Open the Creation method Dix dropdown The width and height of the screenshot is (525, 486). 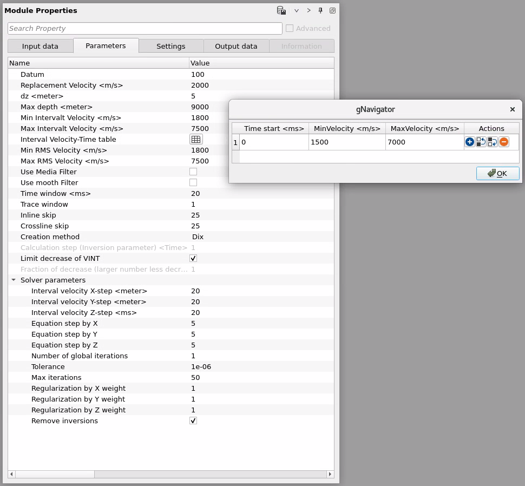tap(198, 237)
